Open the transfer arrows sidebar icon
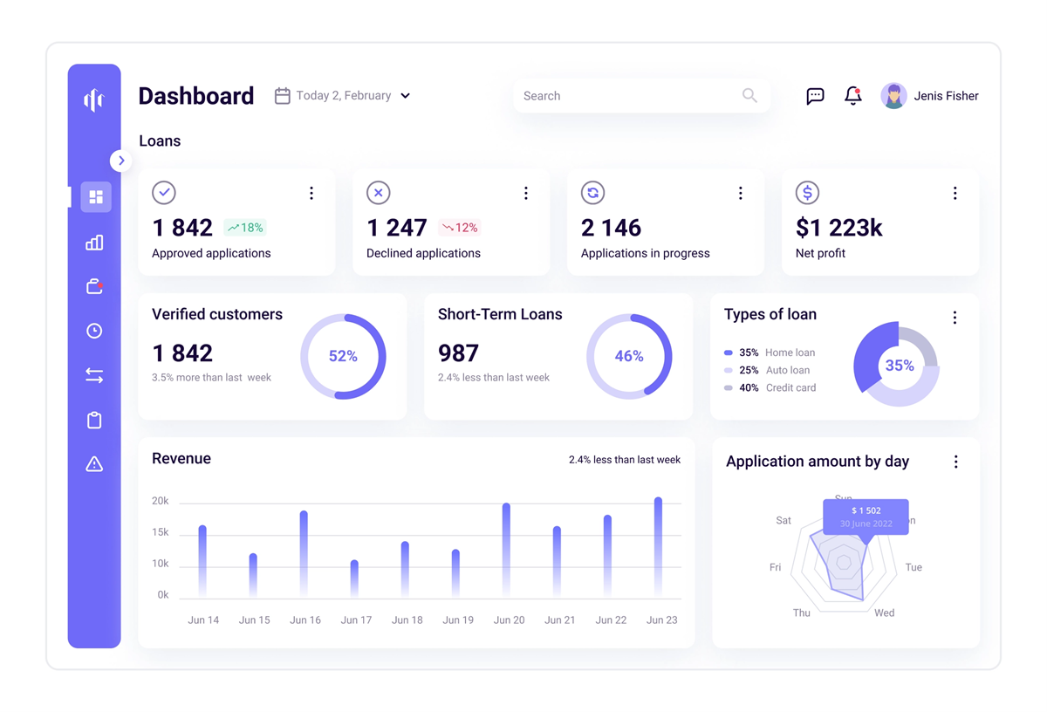 click(94, 375)
